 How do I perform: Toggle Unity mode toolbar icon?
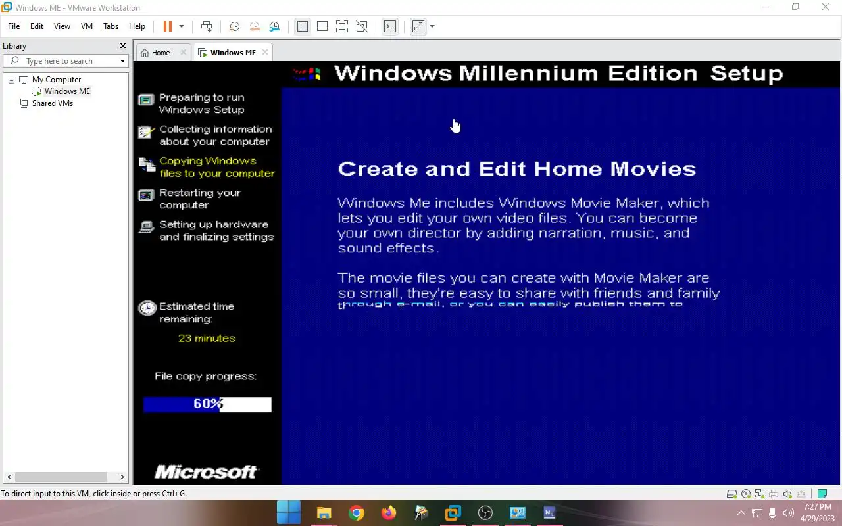click(362, 26)
